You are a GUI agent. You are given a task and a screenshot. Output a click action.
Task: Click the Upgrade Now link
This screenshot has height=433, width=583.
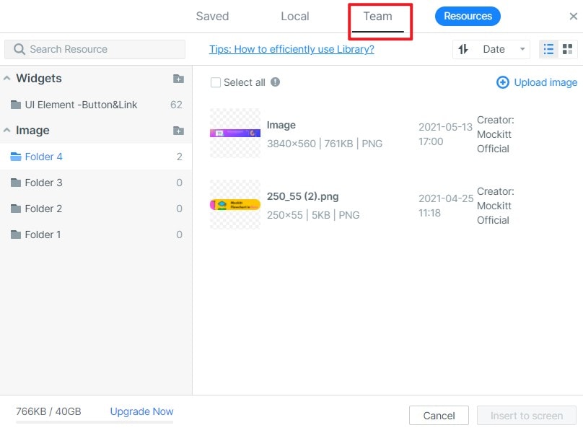[141, 411]
